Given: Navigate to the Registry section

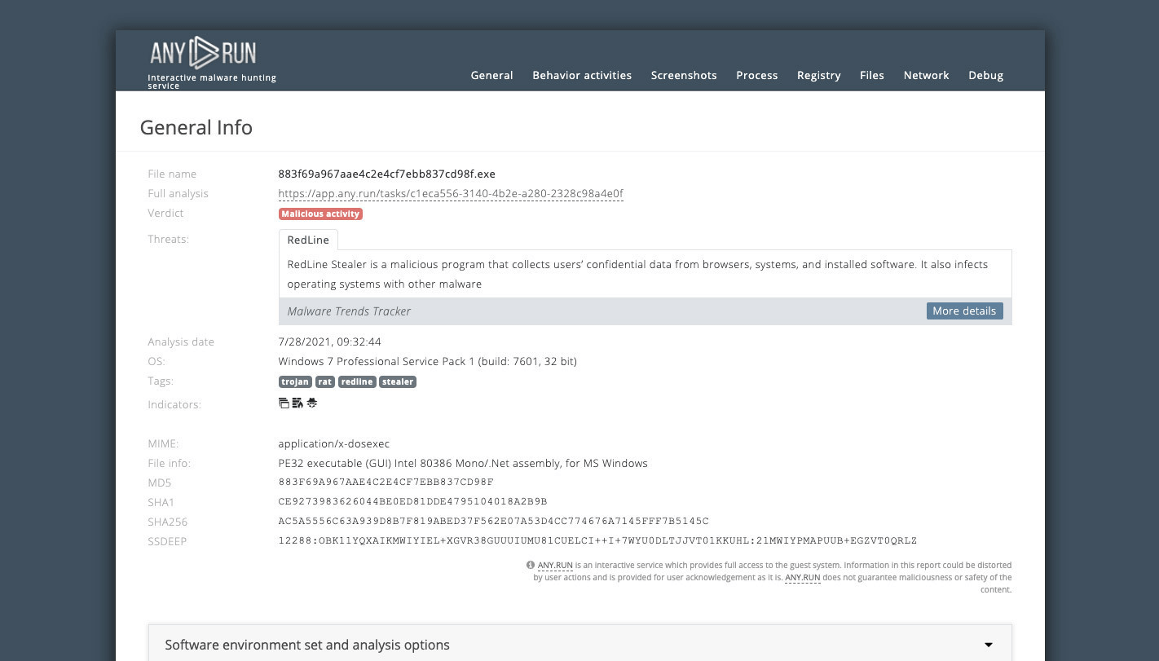Looking at the screenshot, I should [x=818, y=75].
